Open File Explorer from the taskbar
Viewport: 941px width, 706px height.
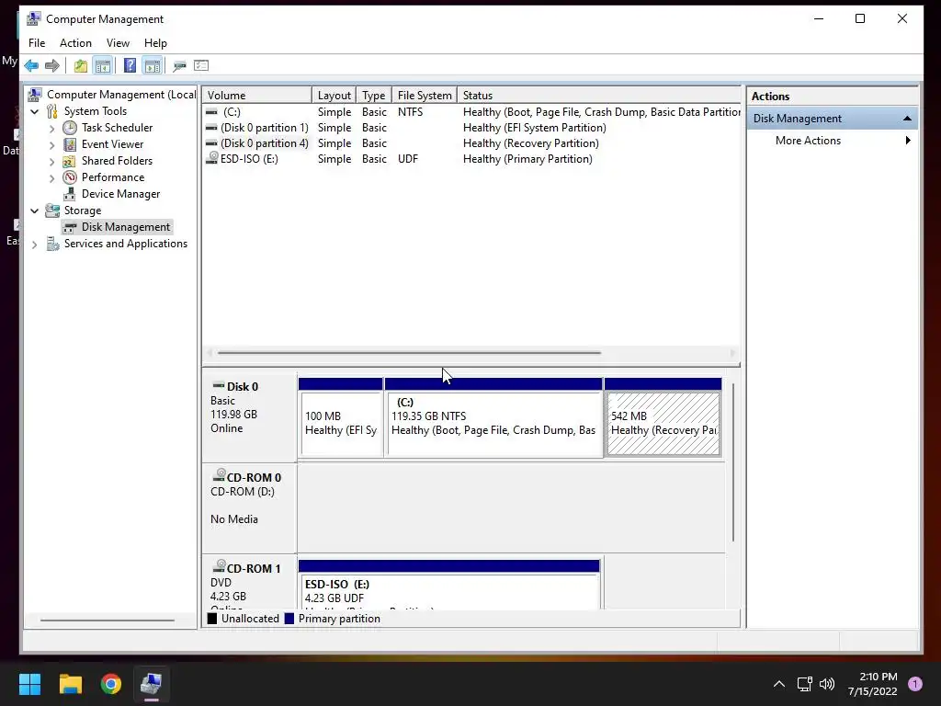(x=70, y=684)
